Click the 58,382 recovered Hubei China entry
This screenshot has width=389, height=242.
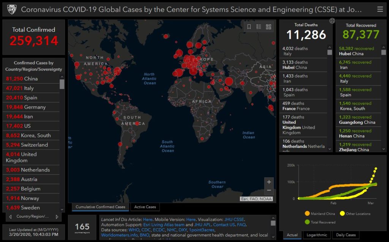click(x=359, y=51)
